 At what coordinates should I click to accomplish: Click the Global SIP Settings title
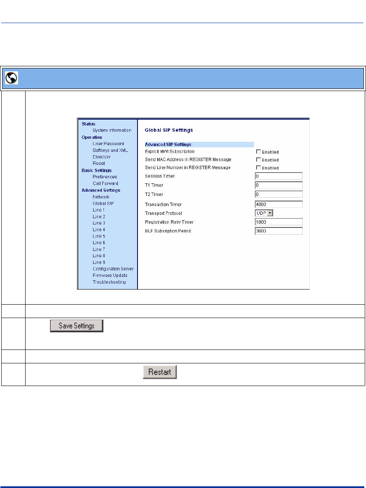pyautogui.click(x=169, y=130)
